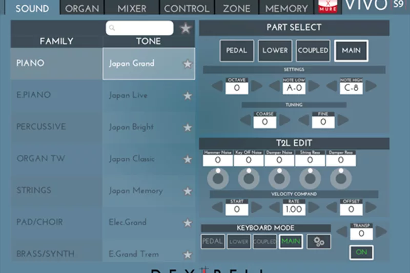Click the star next to Elec.Grand
This screenshot has height=273, width=410.
188,223
